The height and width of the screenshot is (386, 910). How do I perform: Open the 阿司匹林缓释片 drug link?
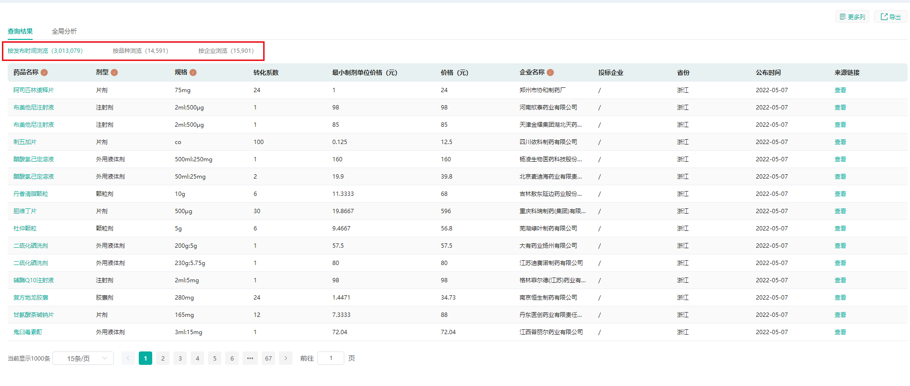34,90
